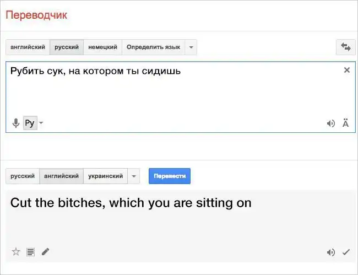Open the target language list dropdown
Image resolution: width=358 pixels, height=275 pixels.
pyautogui.click(x=134, y=176)
